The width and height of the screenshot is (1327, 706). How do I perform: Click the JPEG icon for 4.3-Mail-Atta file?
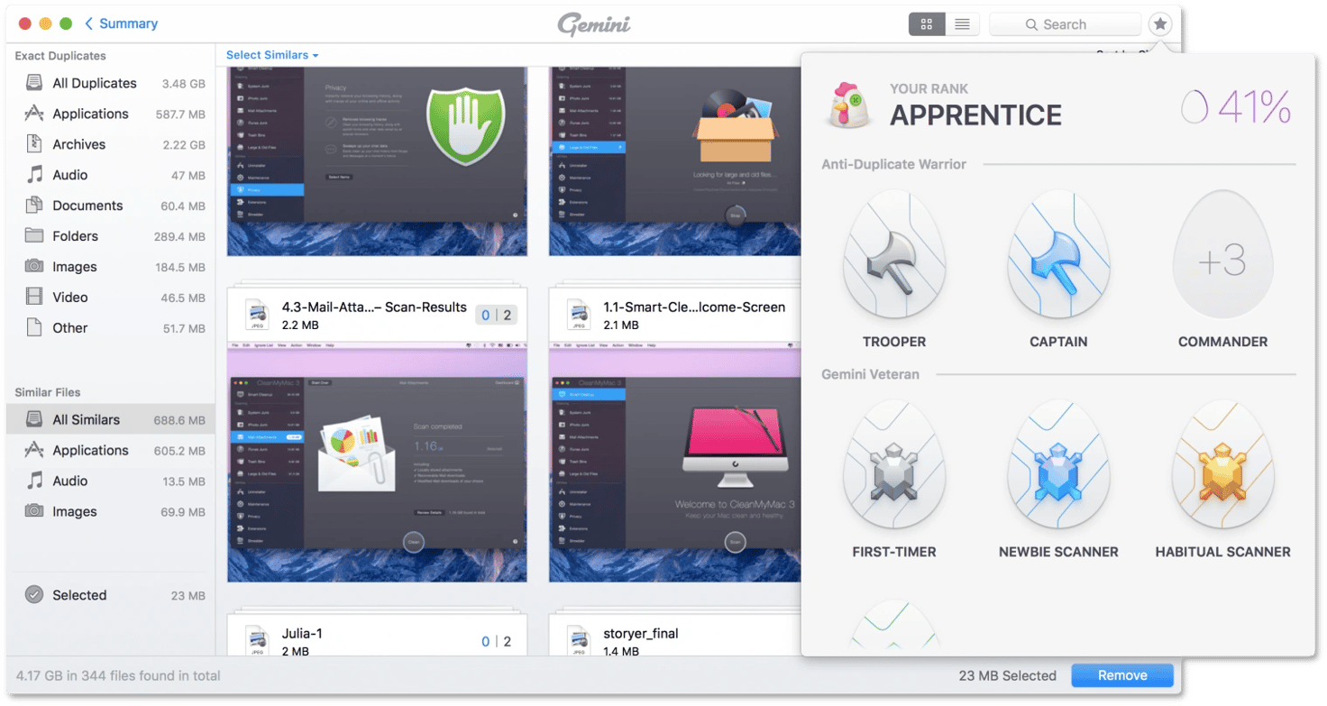point(257,315)
